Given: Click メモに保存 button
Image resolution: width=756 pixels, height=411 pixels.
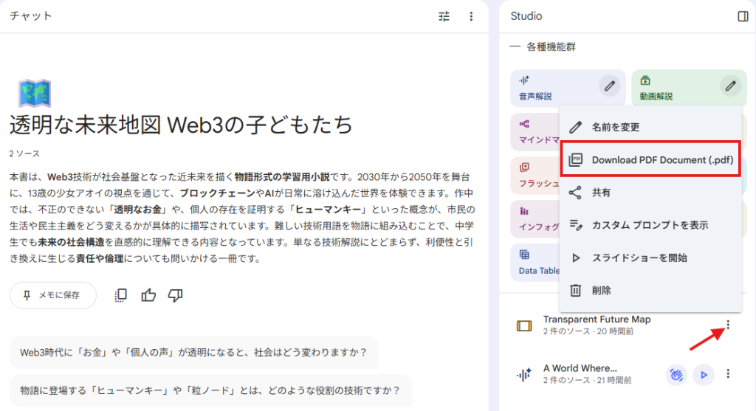Looking at the screenshot, I should pyautogui.click(x=52, y=295).
